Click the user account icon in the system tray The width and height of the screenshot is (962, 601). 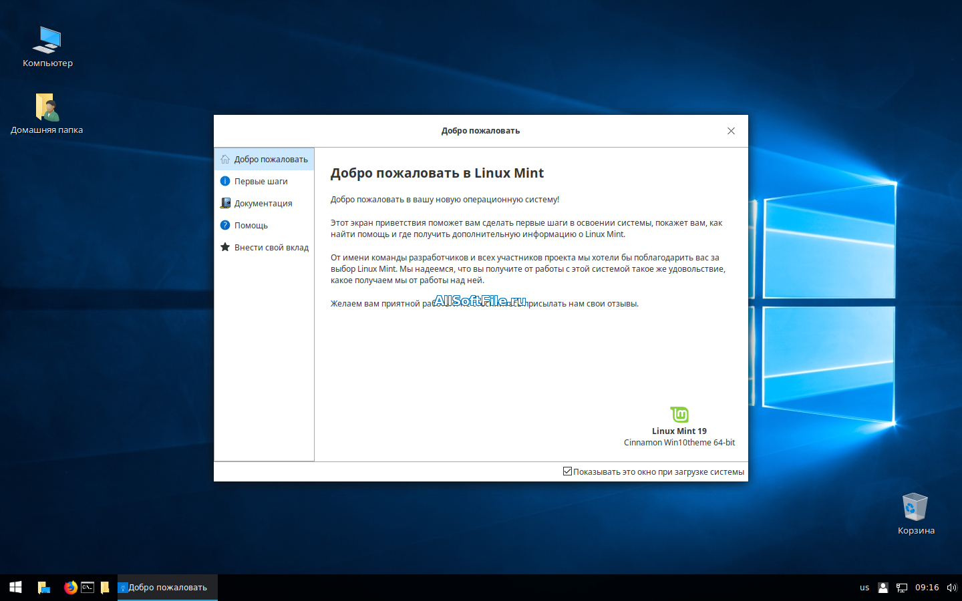883,588
